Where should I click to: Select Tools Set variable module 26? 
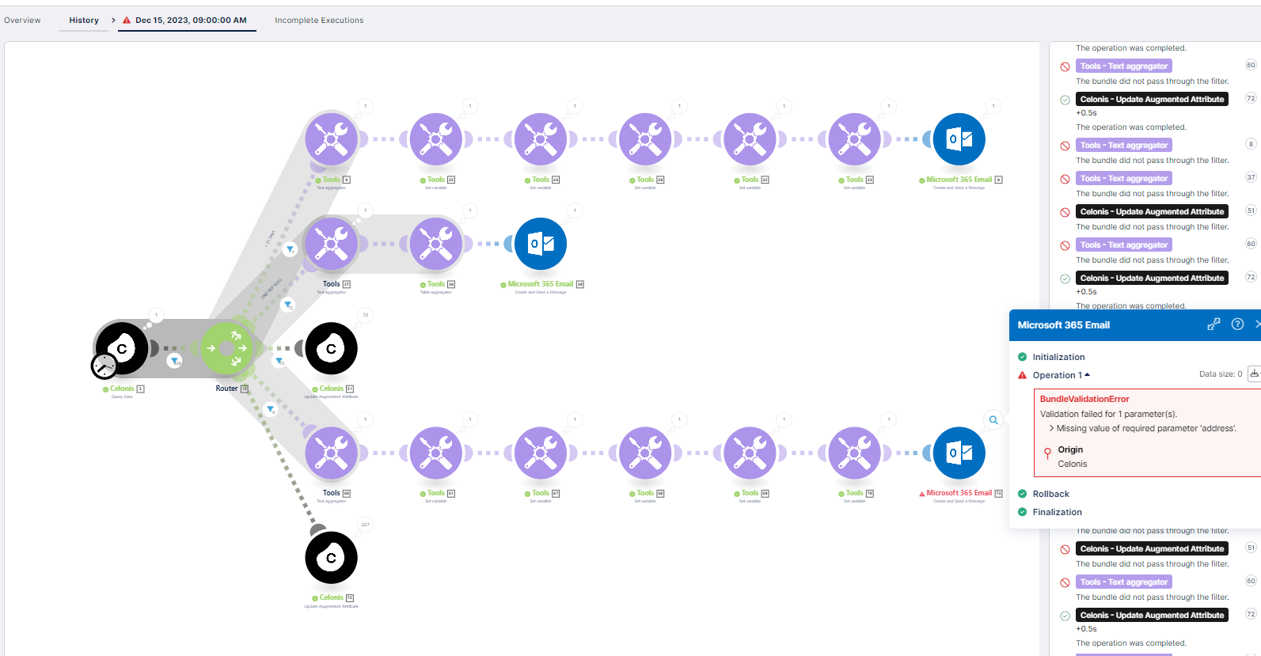541,139
